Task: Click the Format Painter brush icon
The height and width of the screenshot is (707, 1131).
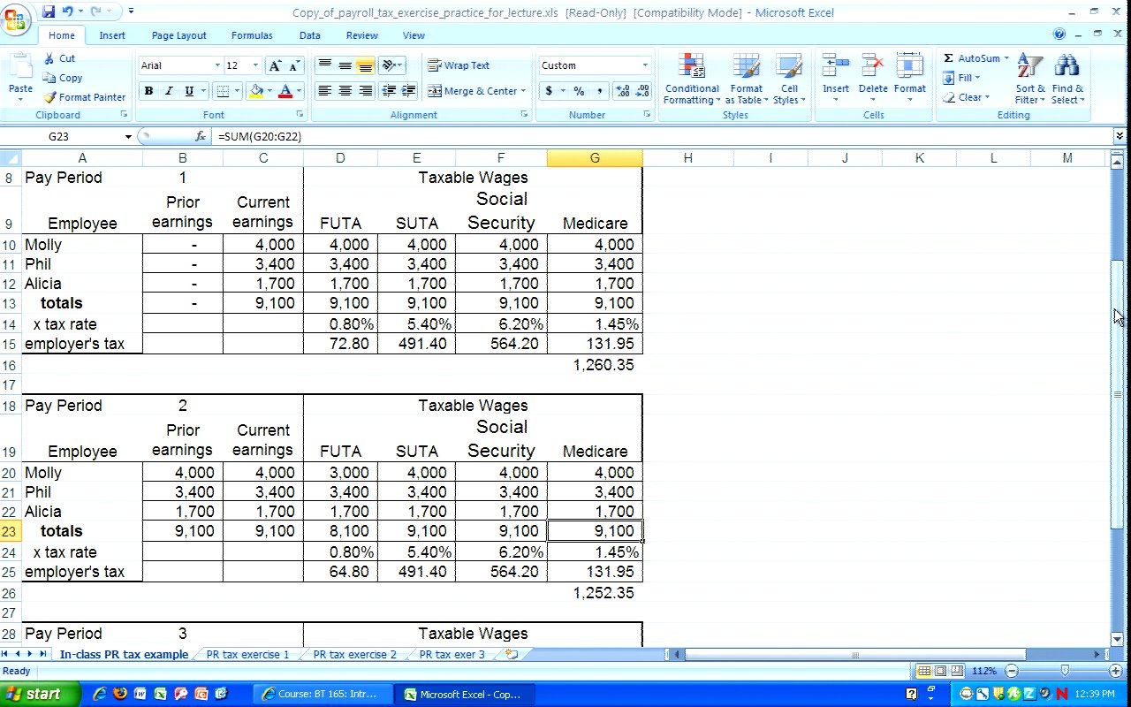Action: tap(50, 97)
